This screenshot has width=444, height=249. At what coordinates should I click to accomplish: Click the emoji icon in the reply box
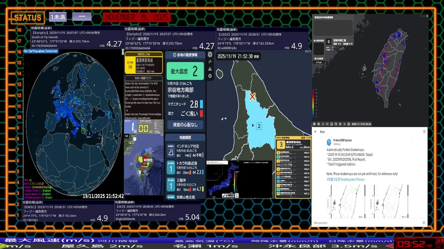point(424,223)
